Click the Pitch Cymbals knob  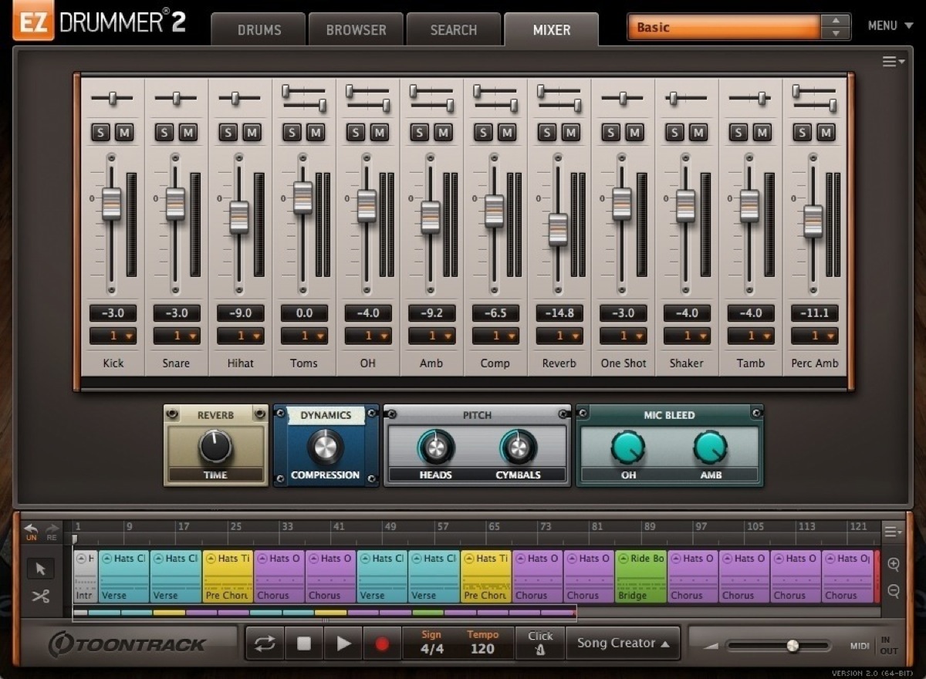point(518,448)
